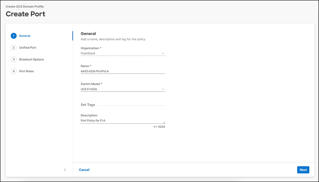Open the General step label
The image size is (319, 182).
(x=25, y=36)
